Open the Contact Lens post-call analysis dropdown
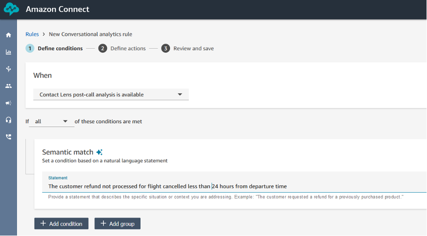427x236 pixels. point(111,94)
